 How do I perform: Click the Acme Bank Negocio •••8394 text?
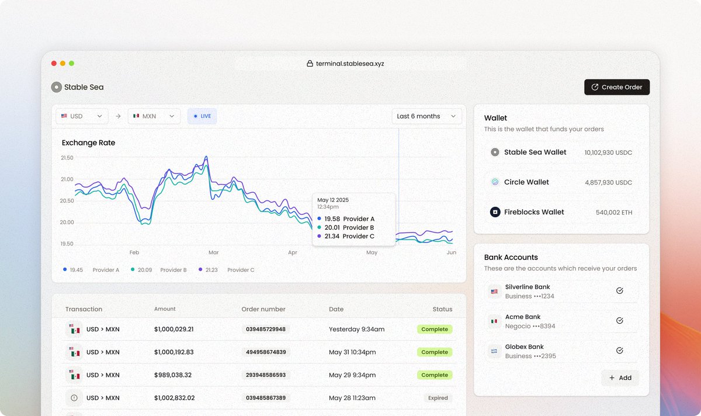click(530, 326)
